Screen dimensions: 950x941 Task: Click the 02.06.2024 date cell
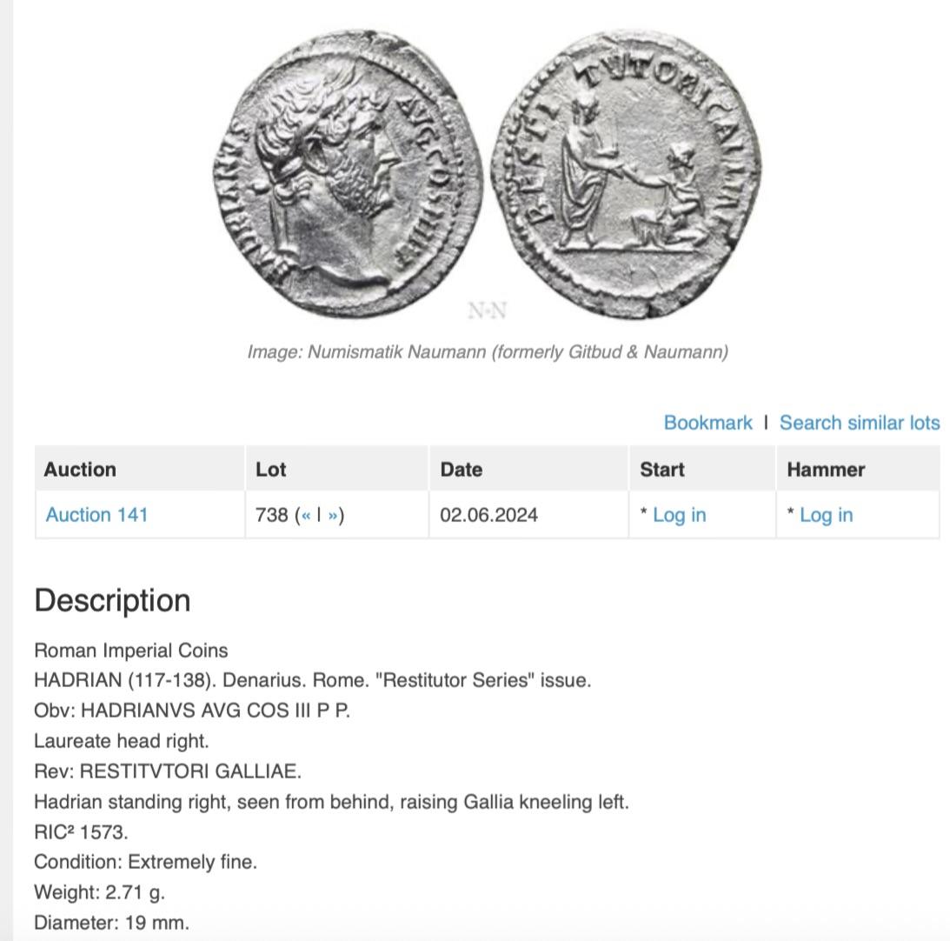488,515
